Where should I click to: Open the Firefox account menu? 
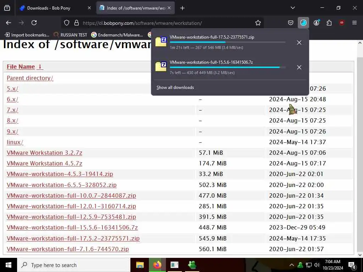click(x=317, y=23)
